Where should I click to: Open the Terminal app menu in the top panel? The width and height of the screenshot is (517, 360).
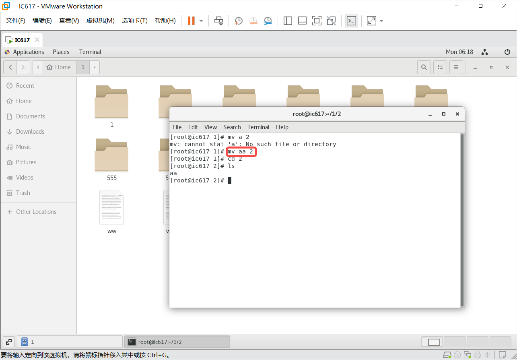coord(90,52)
